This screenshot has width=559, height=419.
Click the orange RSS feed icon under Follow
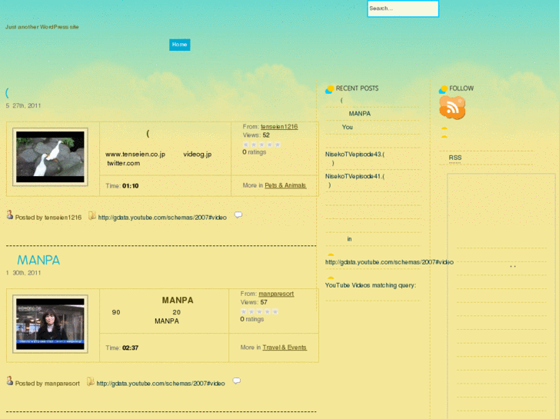click(x=452, y=108)
